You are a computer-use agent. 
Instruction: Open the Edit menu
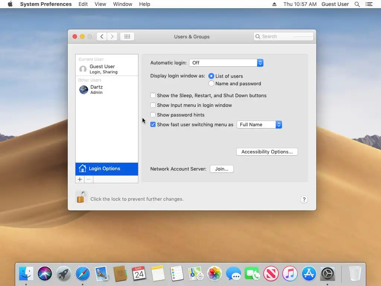coord(83,4)
